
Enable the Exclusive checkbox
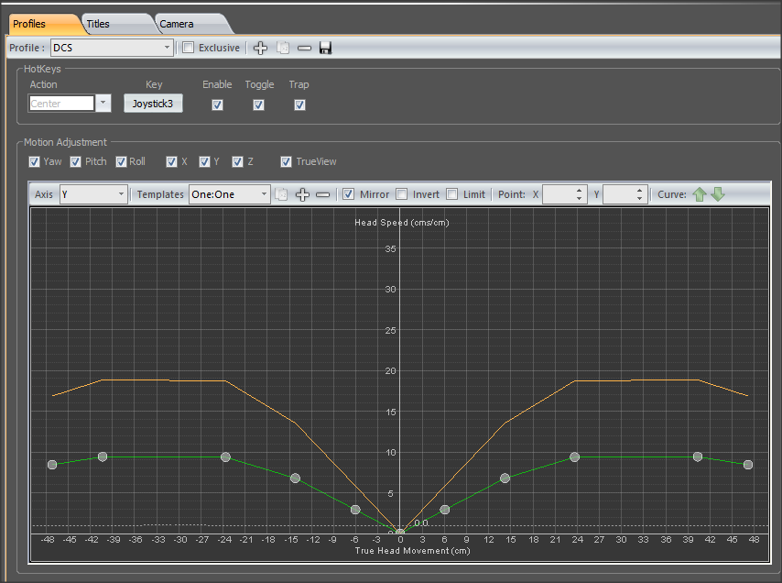click(x=189, y=48)
